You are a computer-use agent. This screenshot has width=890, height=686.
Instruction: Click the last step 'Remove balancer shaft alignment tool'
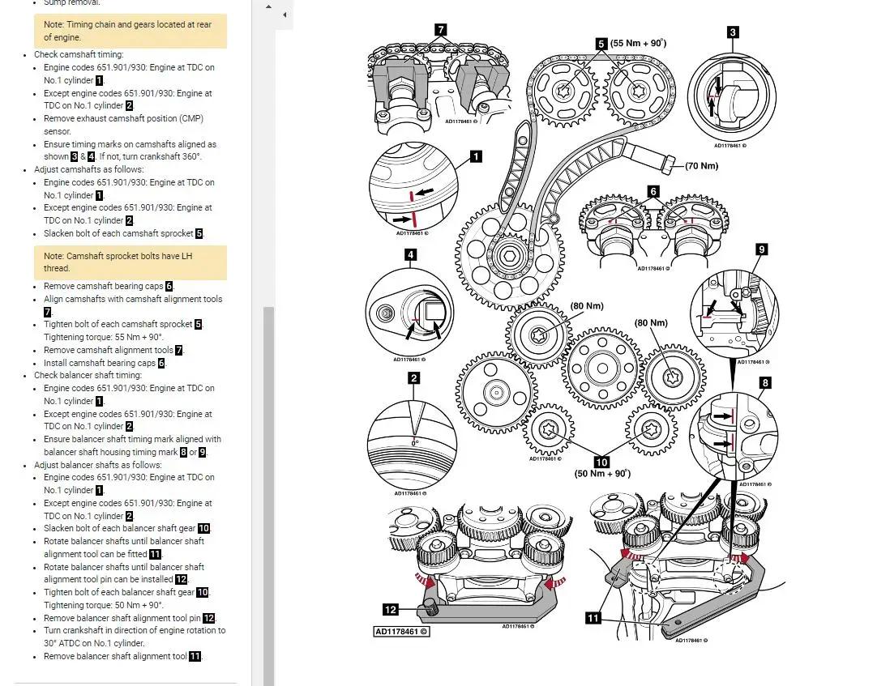(123, 657)
